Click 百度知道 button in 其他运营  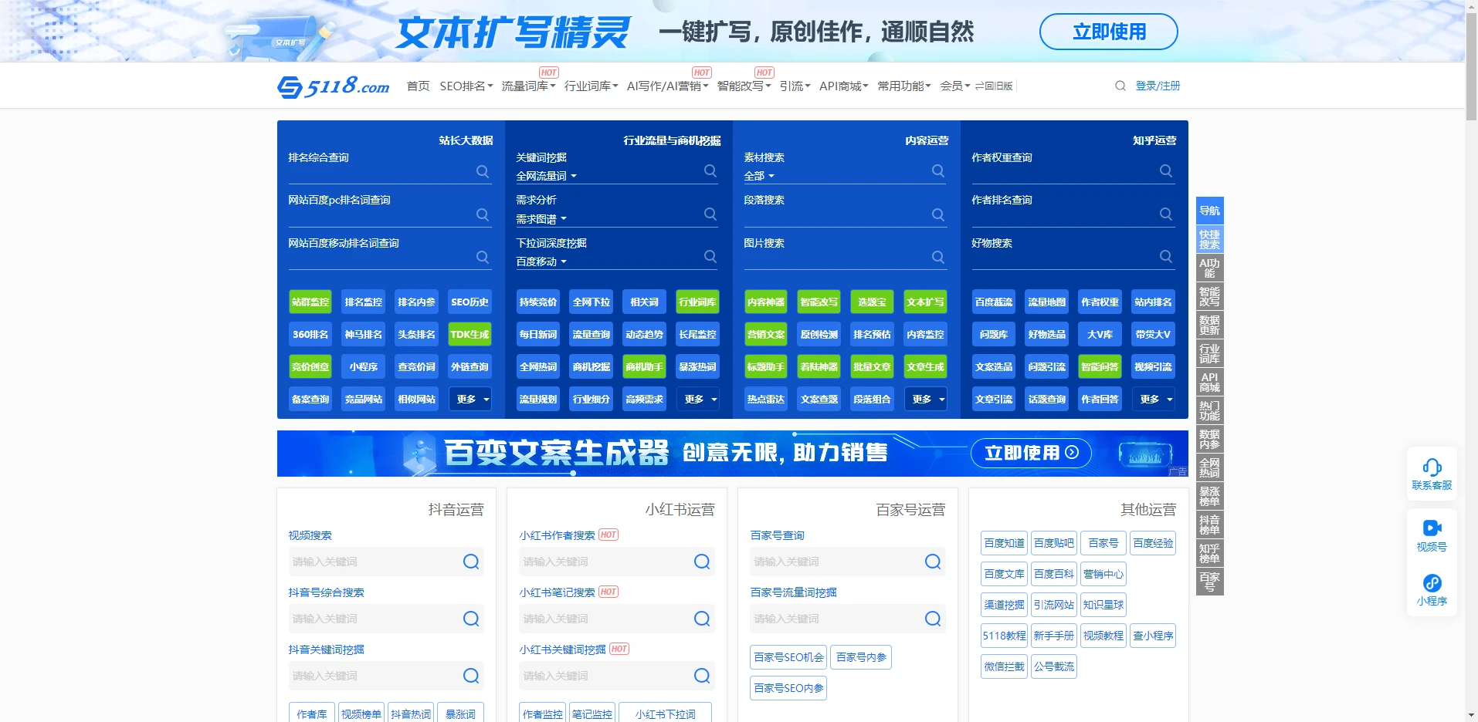point(1005,543)
